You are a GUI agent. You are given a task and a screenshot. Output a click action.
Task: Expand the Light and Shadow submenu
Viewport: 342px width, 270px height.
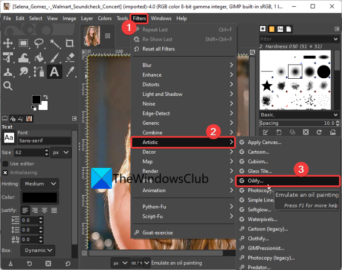[183, 94]
